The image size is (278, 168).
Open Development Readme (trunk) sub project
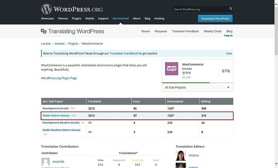pyautogui.click(x=61, y=123)
